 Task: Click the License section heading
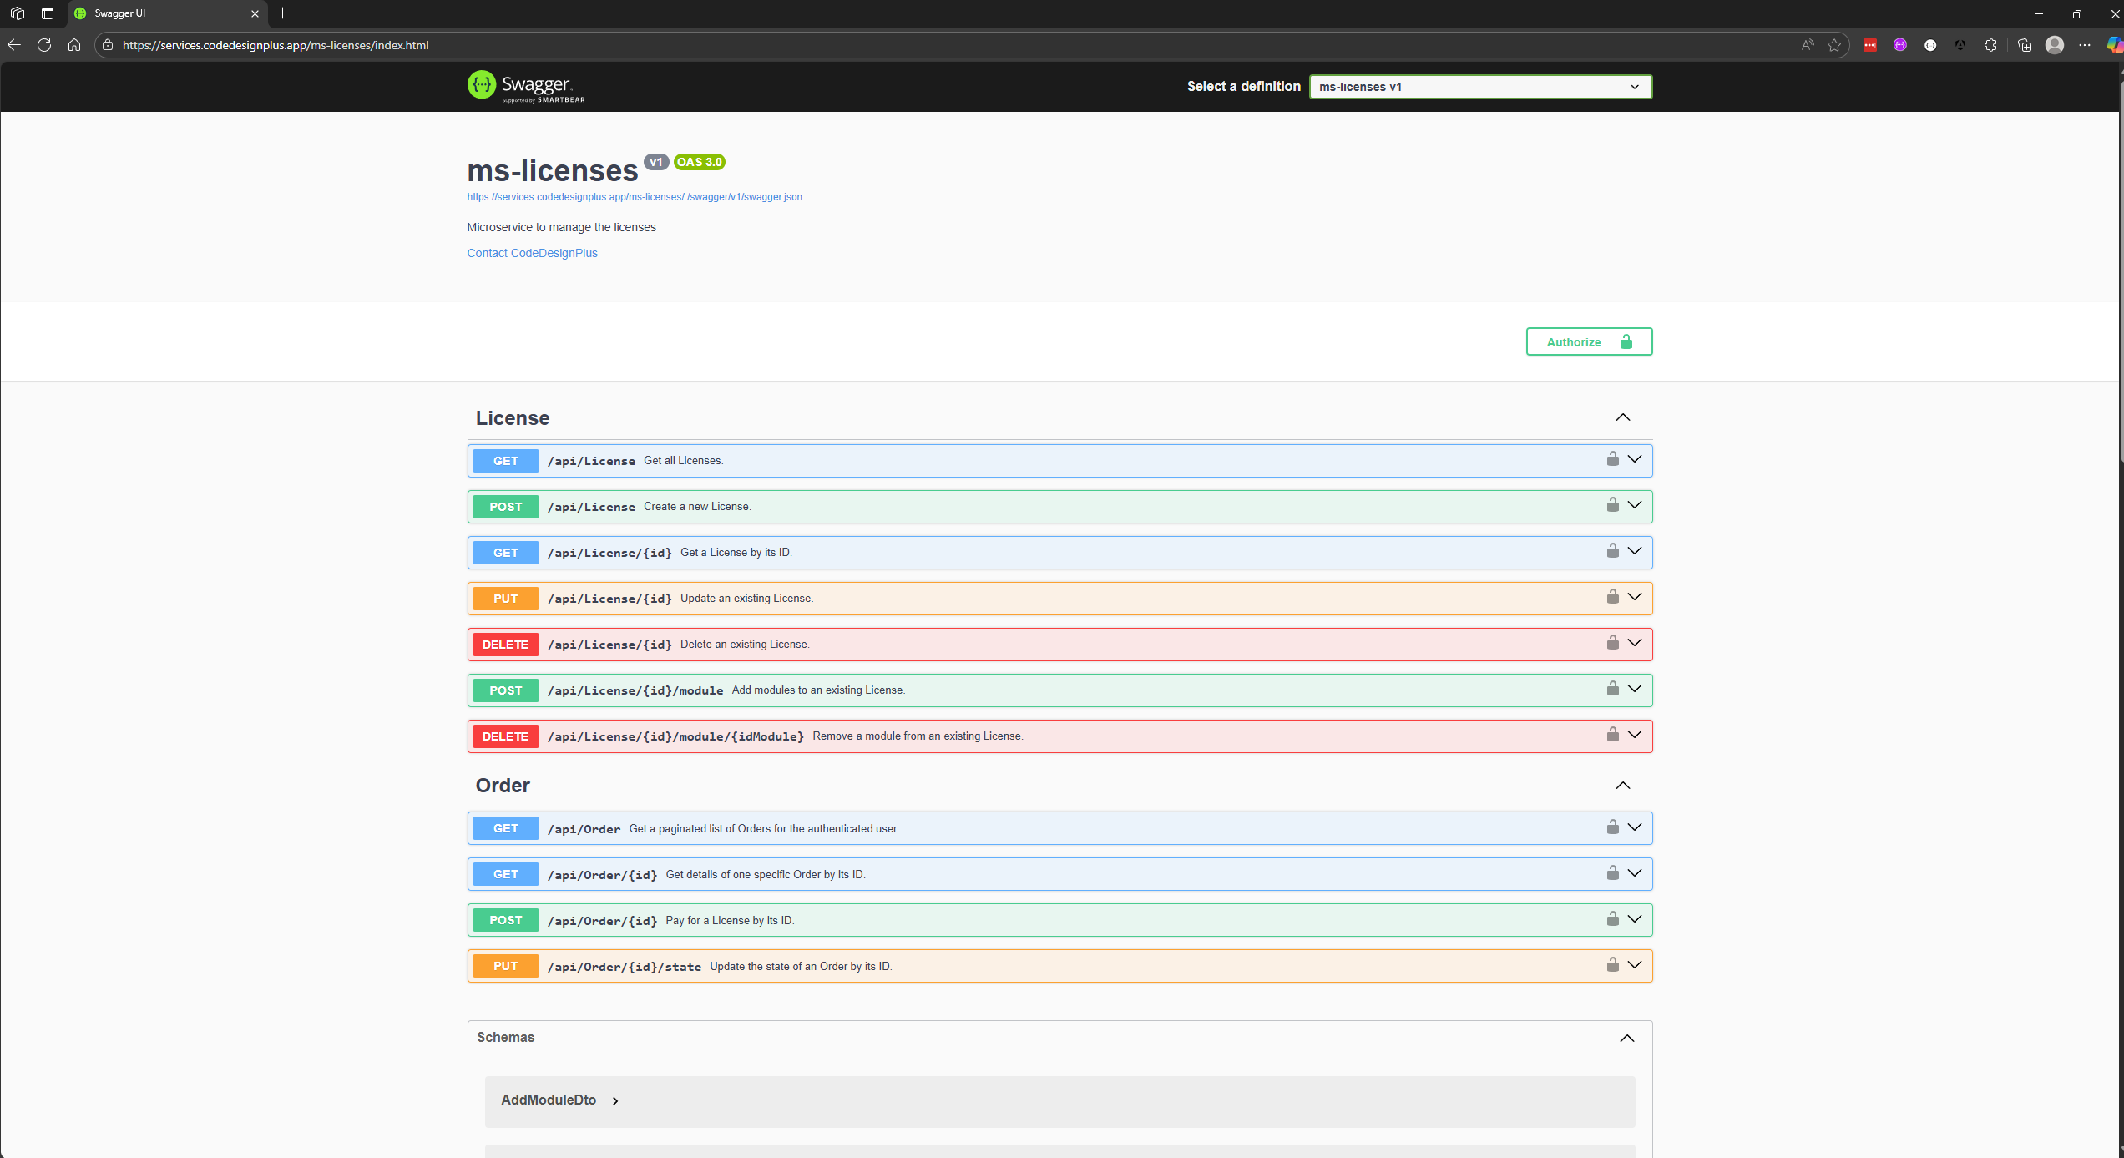(x=513, y=418)
